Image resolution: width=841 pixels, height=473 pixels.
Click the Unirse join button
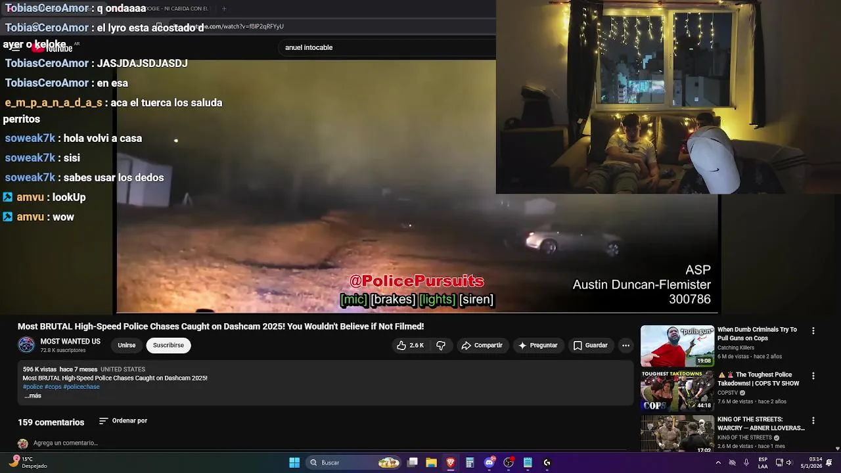127,346
